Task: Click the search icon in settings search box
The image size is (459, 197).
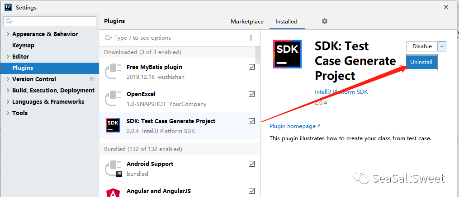Action: point(9,21)
